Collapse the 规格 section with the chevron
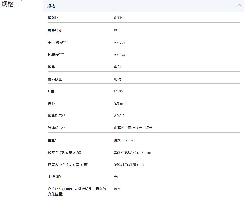Viewport: 245px width, 198px height. tap(239, 5)
